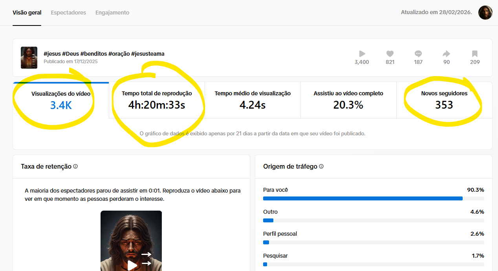Select Assistiu ao vídeo completo metric card

tap(348, 100)
